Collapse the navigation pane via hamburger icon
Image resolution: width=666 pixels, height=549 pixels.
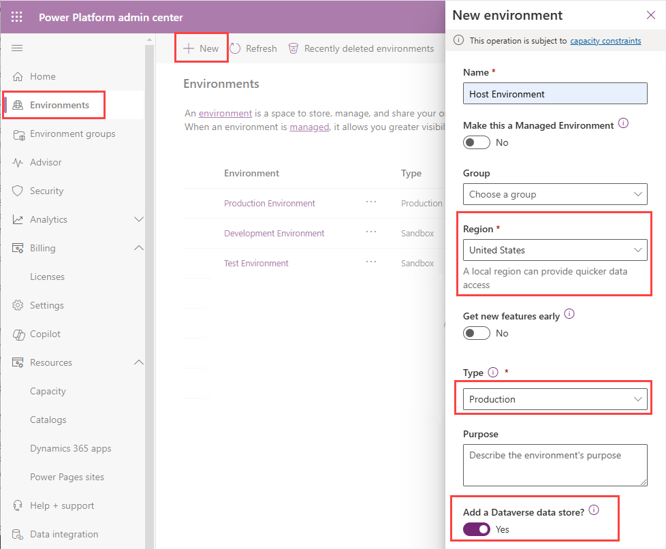(x=17, y=48)
